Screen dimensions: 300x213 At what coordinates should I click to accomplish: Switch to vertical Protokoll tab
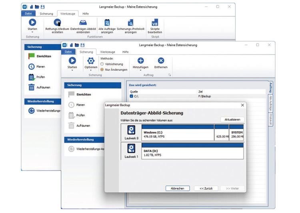[270, 119]
